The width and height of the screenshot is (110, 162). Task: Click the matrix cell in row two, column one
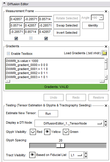17,25
